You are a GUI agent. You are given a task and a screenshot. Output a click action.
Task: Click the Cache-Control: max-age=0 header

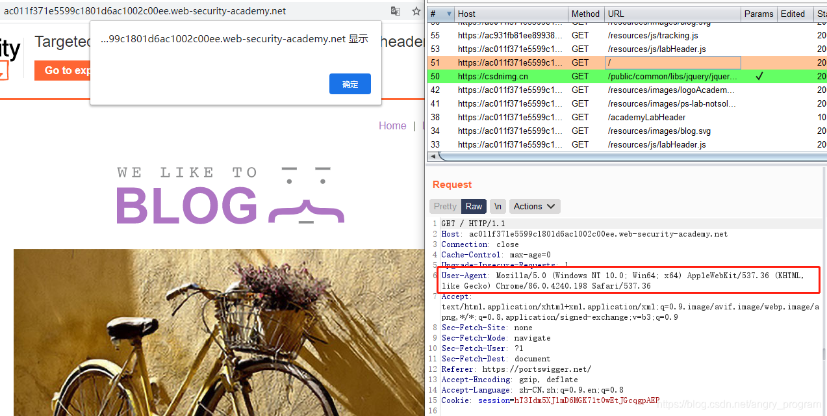click(496, 255)
